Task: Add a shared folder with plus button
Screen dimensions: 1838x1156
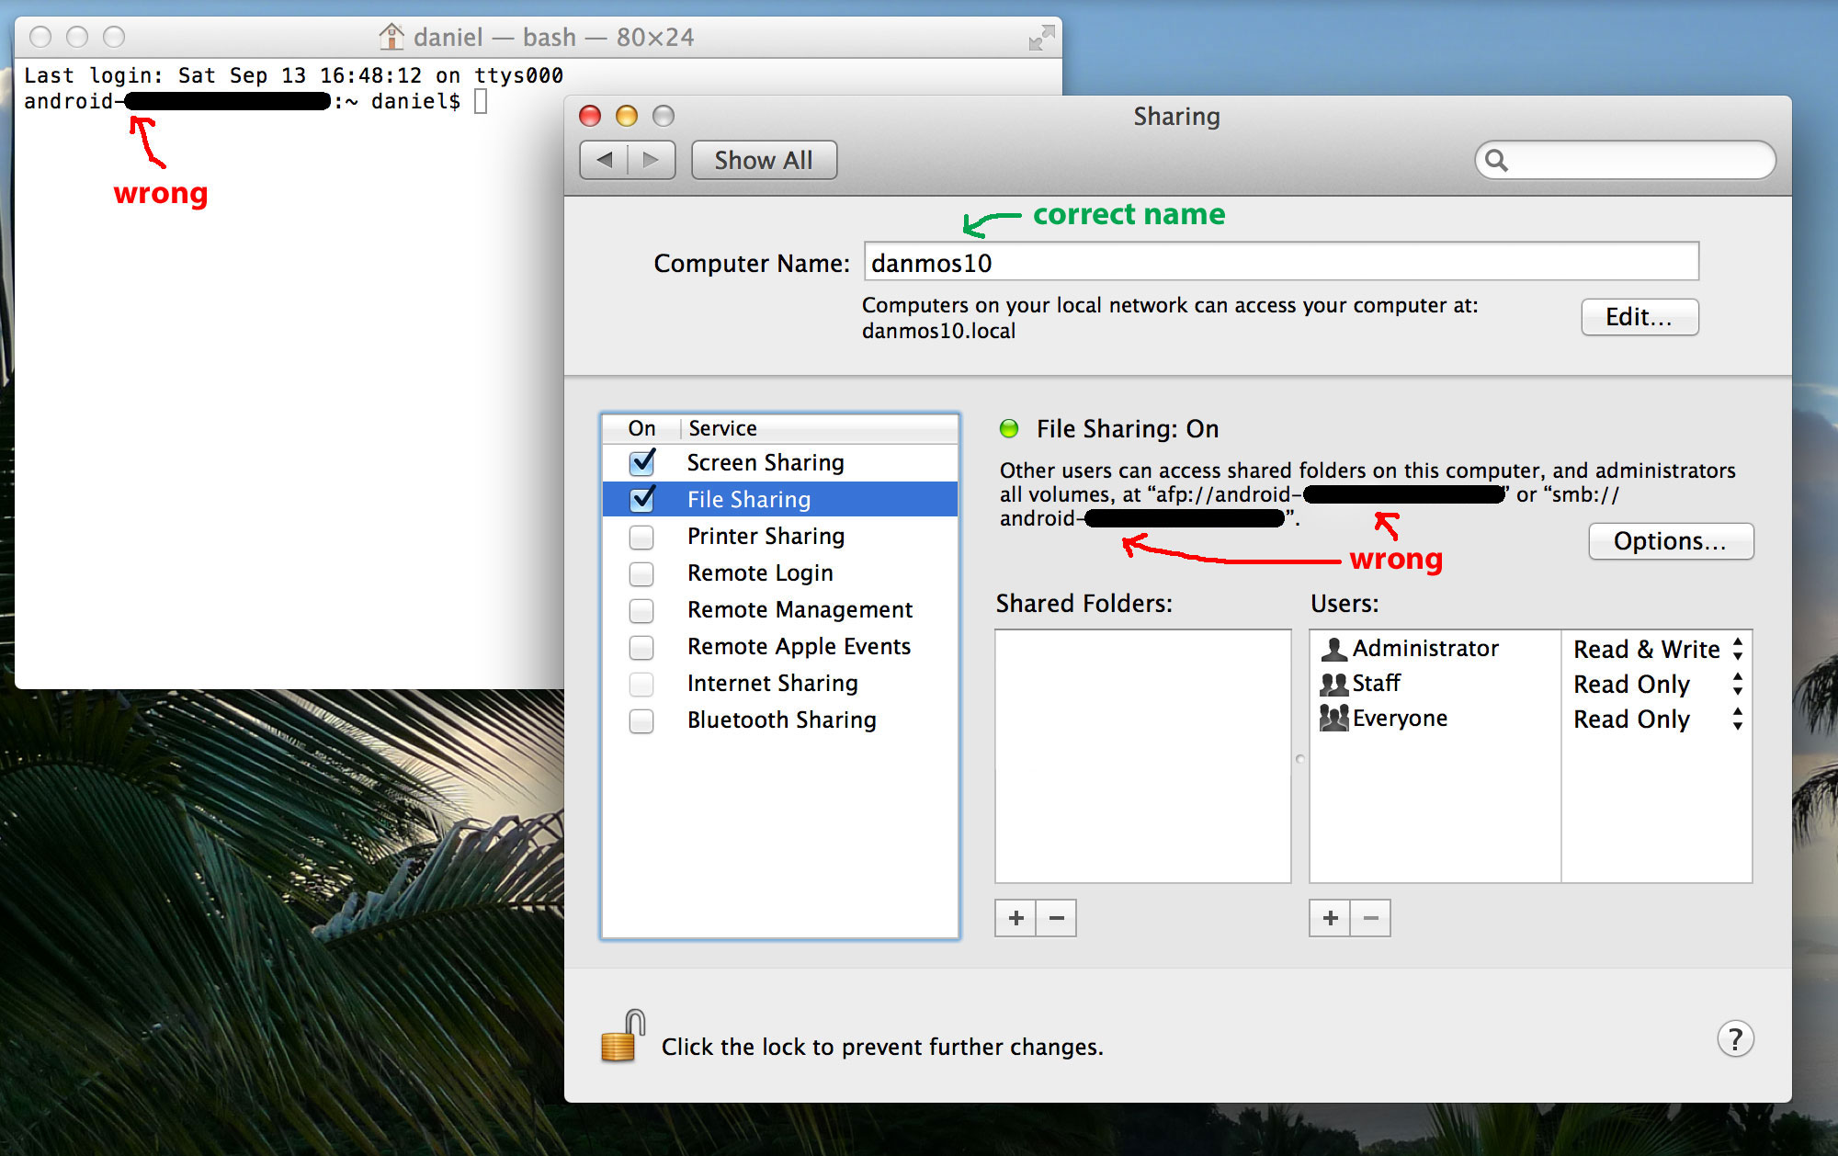Action: [x=1015, y=918]
